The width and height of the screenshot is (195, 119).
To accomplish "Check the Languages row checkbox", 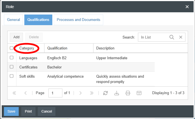I will pos(11,58).
